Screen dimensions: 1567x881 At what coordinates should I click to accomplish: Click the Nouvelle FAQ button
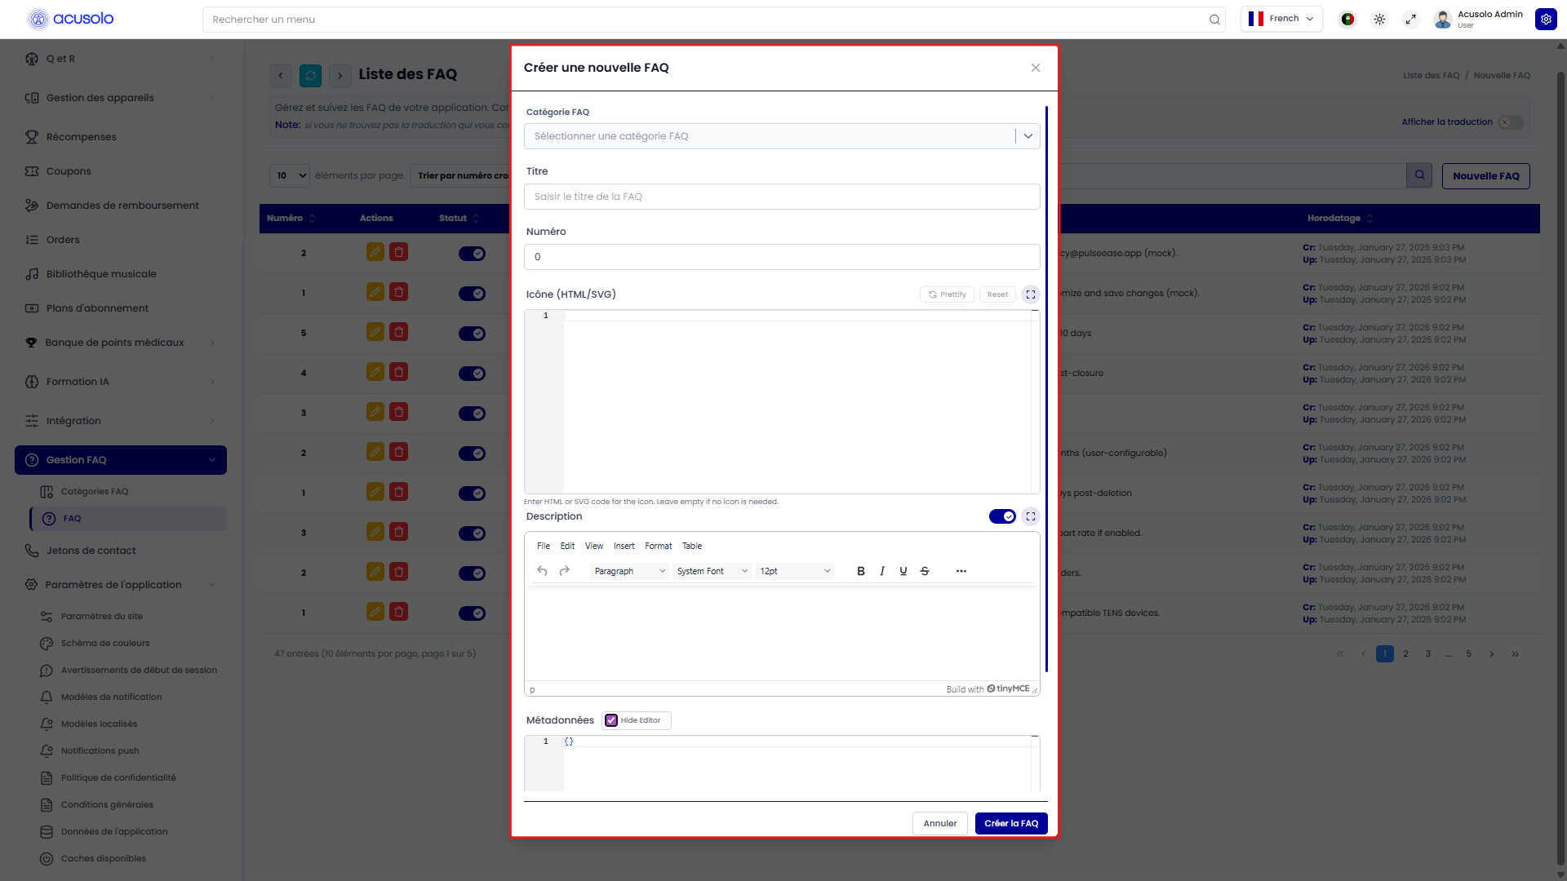click(x=1486, y=176)
